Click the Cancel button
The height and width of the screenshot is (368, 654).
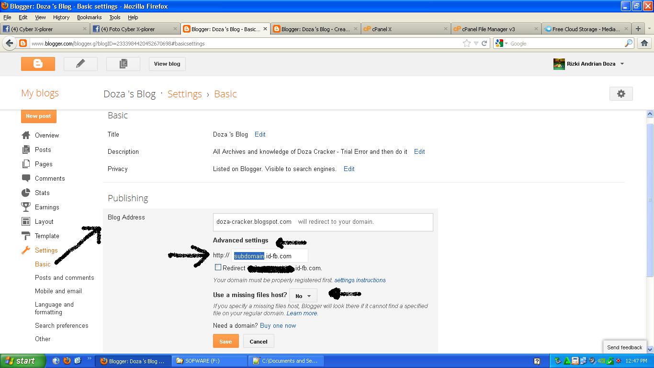259,341
